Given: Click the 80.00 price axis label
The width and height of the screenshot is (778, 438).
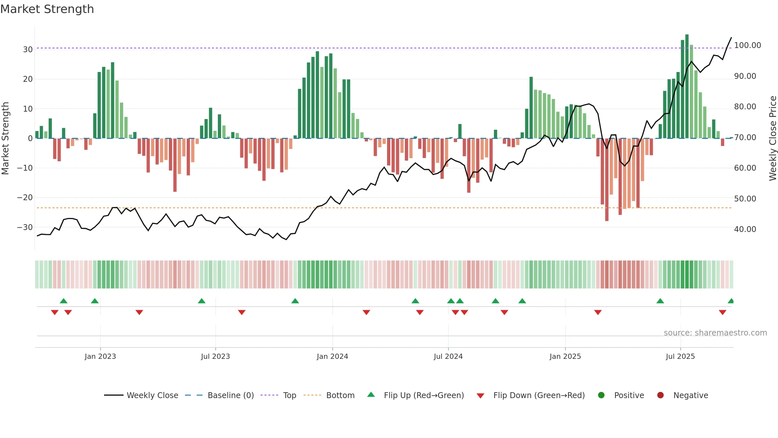Looking at the screenshot, I should coord(745,106).
